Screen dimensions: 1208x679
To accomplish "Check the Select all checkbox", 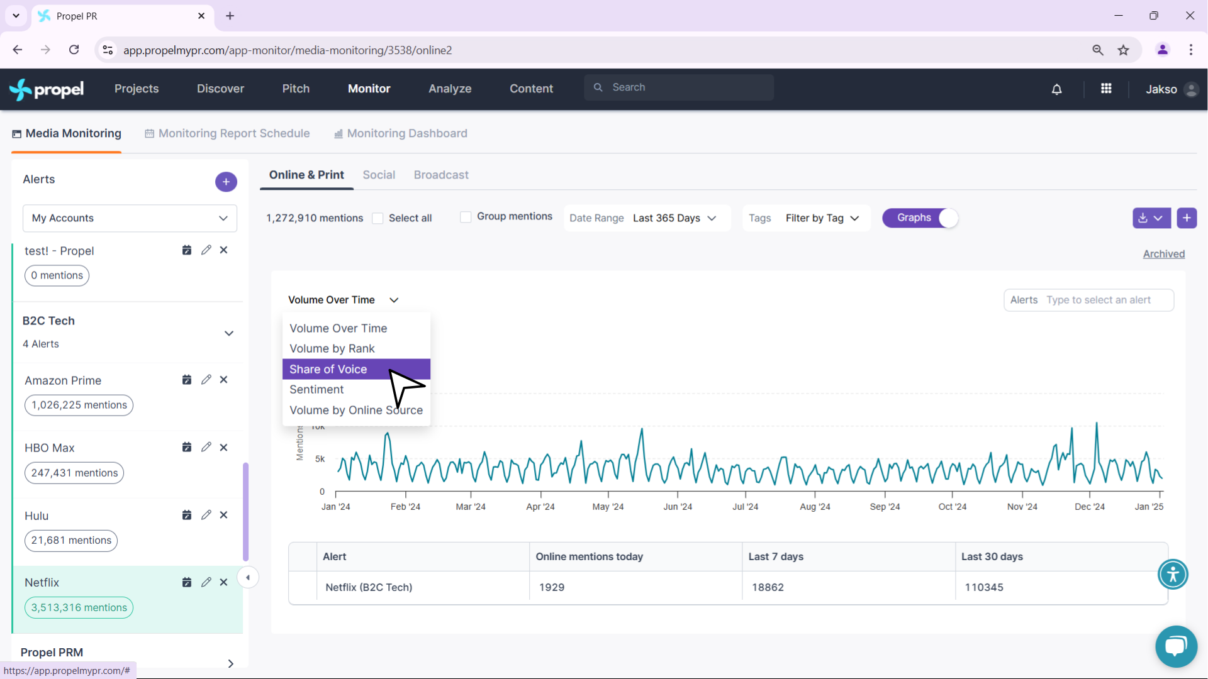I will 377,218.
